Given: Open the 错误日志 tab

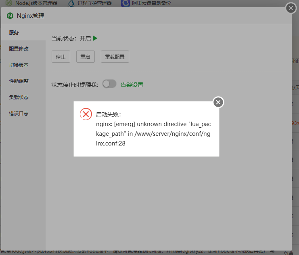Looking at the screenshot, I should (23, 114).
